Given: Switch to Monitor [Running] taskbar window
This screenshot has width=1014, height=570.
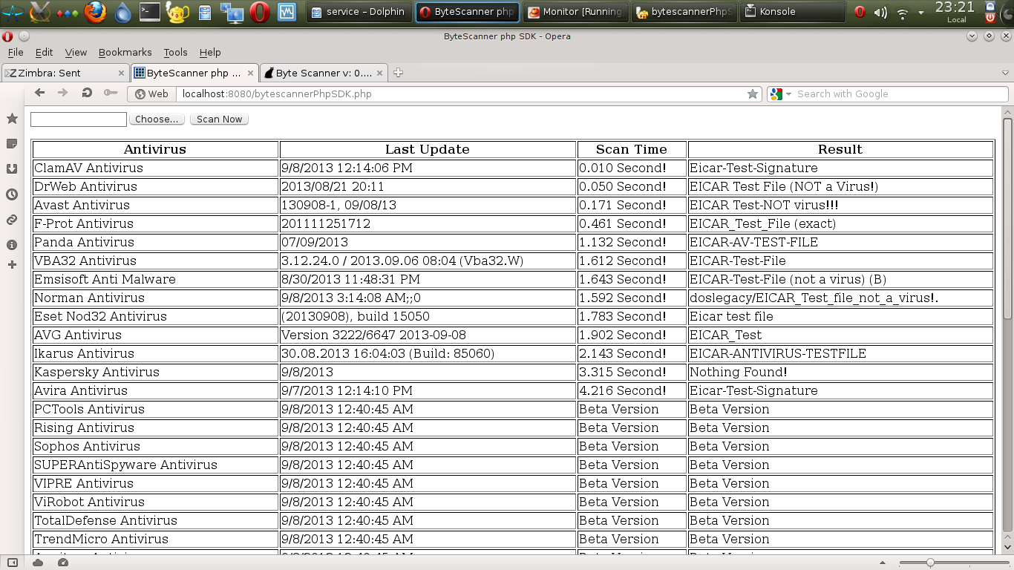Looking at the screenshot, I should pos(575,12).
